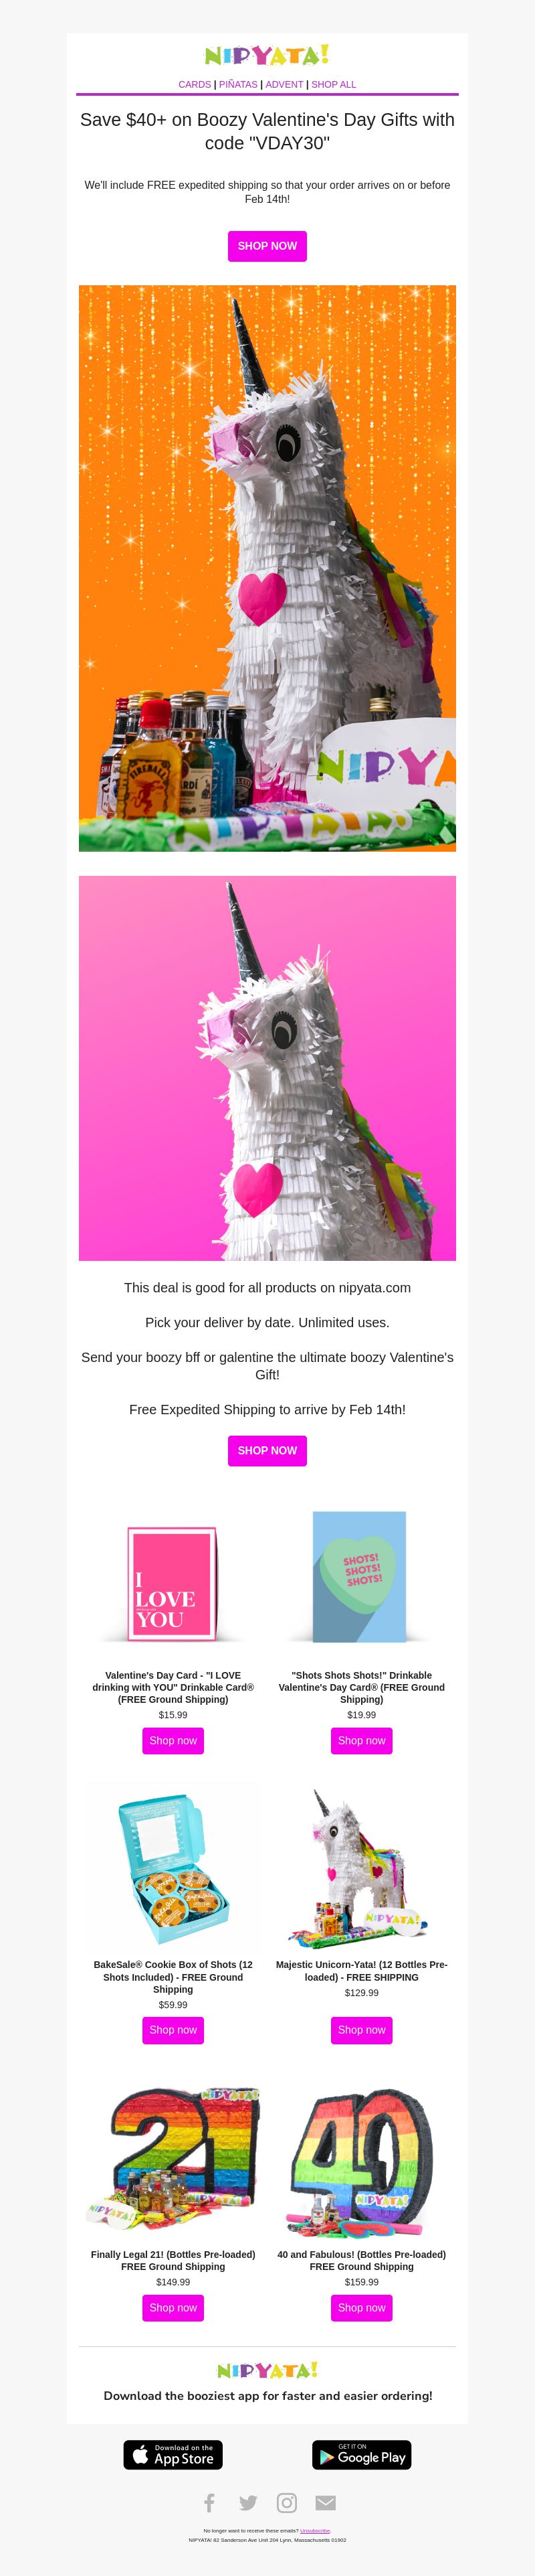The image size is (535, 2576).
Task: Select the SHOP ALL menu link
Action: pyautogui.click(x=334, y=85)
